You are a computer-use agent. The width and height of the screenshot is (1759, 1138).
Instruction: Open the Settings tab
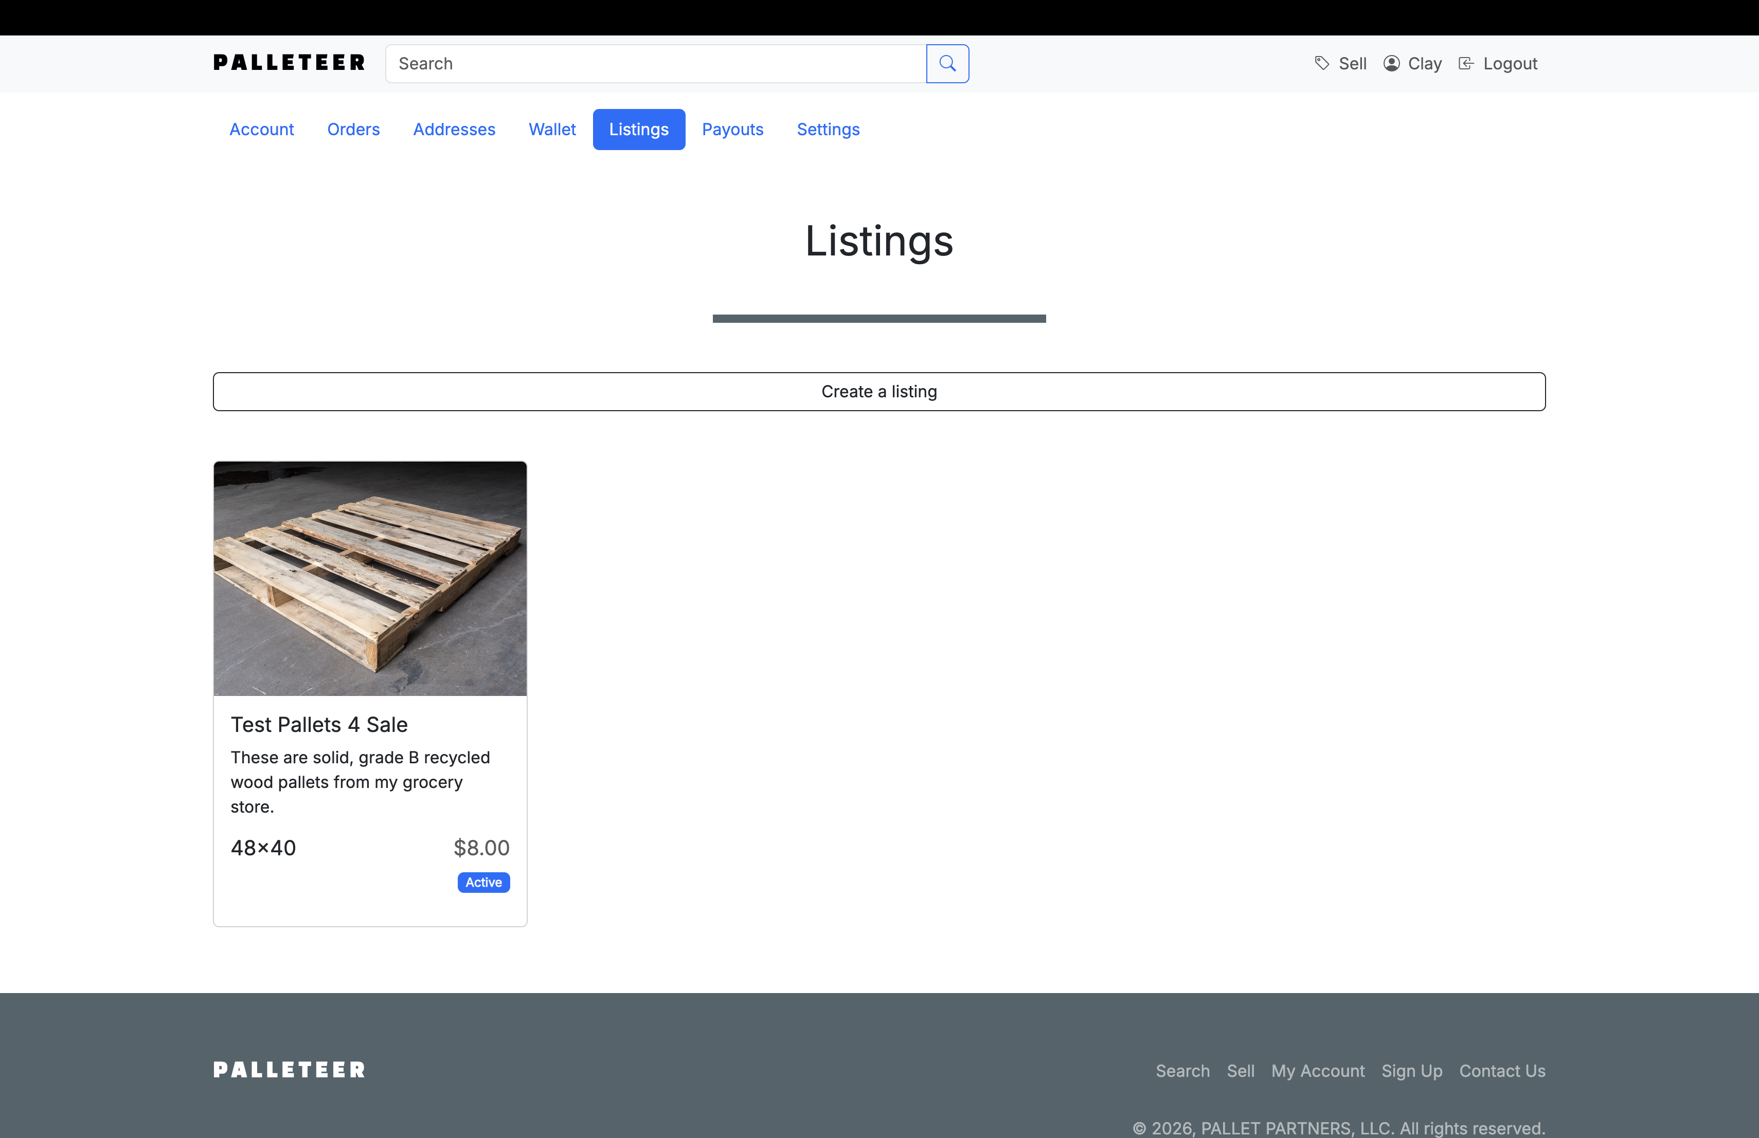[828, 129]
